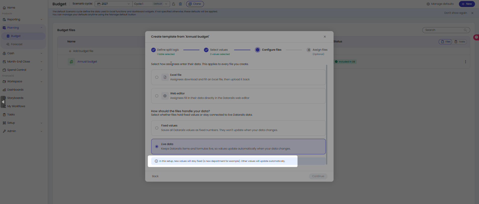
Task: Open Annual budget row options menu
Action: 465,62
